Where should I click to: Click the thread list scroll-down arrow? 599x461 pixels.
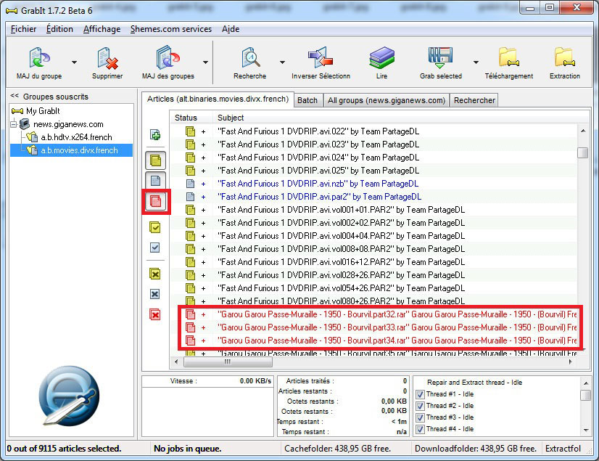[586, 431]
